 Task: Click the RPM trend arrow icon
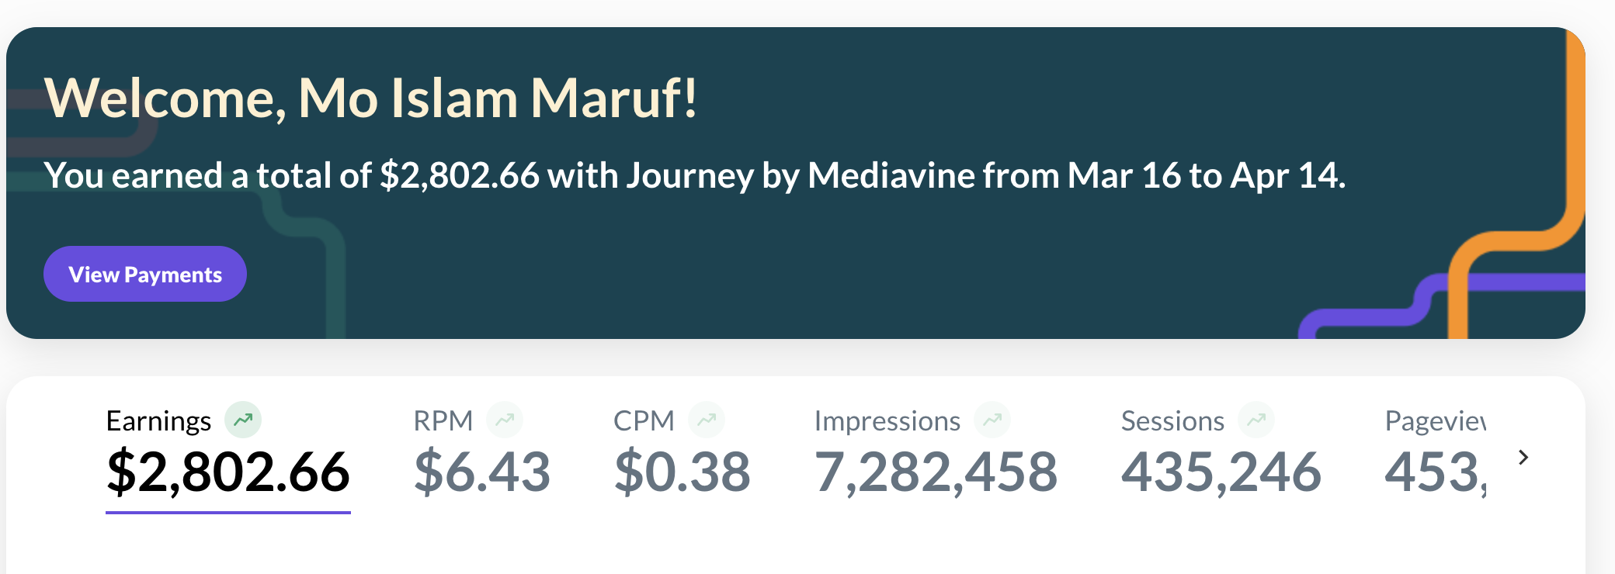click(505, 420)
